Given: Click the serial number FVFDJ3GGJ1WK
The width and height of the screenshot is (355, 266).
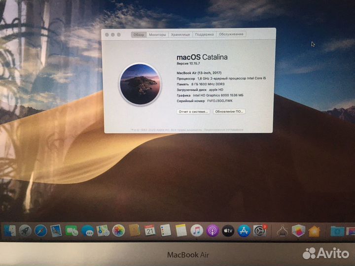Looking at the screenshot, I should [x=220, y=101].
